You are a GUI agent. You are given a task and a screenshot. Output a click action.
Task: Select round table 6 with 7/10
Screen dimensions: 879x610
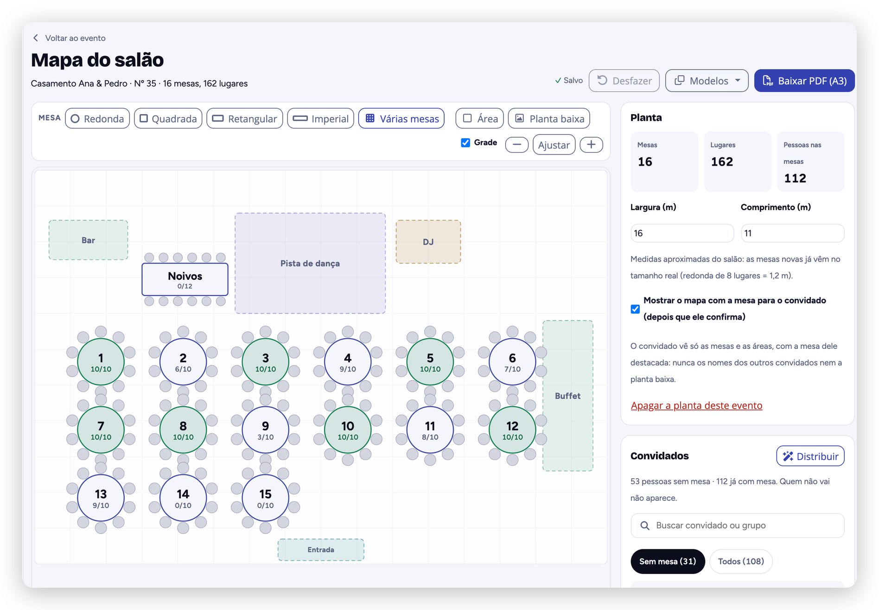click(512, 362)
